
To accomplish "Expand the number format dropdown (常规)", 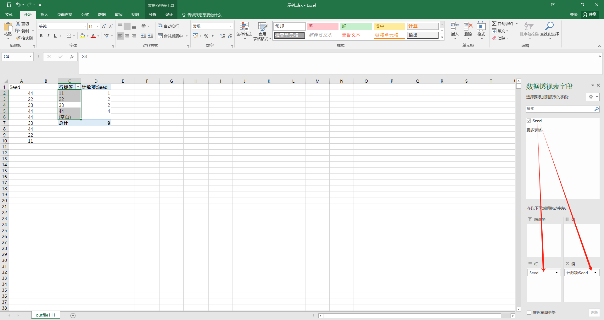I will click(231, 26).
